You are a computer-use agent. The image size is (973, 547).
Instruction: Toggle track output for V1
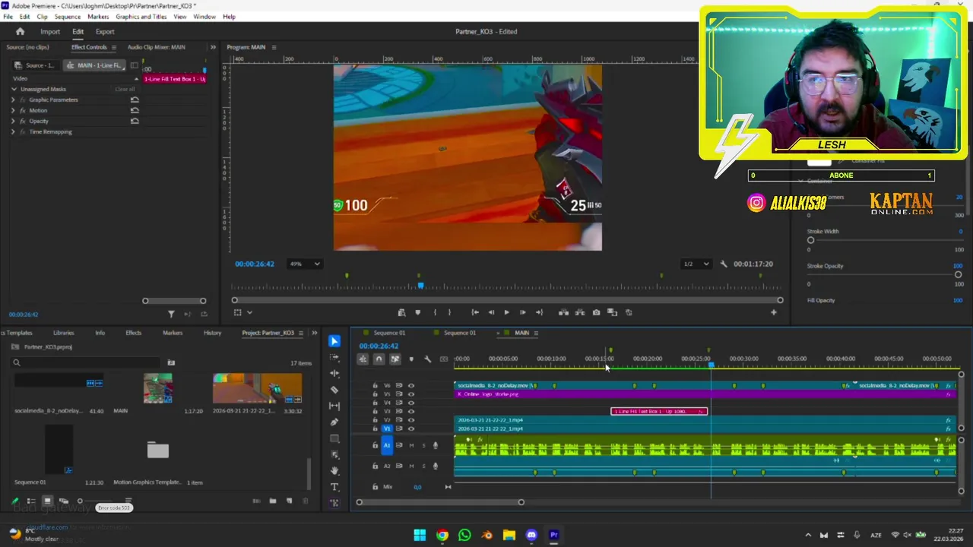tap(411, 429)
